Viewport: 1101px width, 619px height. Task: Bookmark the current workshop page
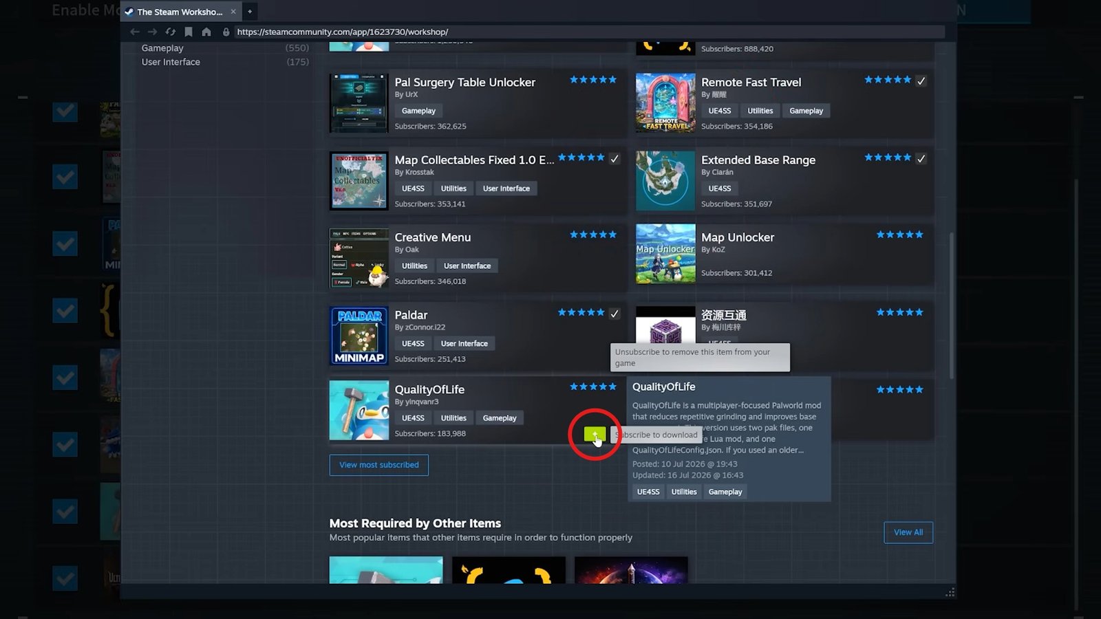tap(189, 32)
